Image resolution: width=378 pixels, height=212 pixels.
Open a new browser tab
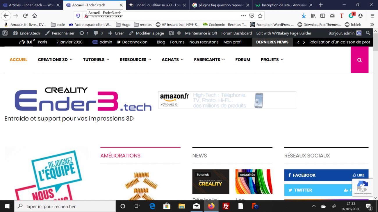tap(320, 5)
